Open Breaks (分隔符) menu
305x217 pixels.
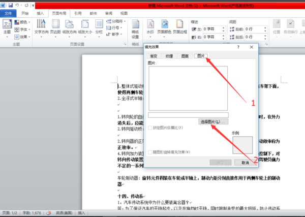click(116, 21)
